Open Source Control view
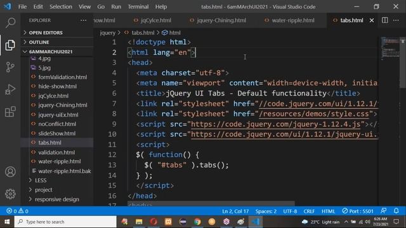 tap(10, 67)
